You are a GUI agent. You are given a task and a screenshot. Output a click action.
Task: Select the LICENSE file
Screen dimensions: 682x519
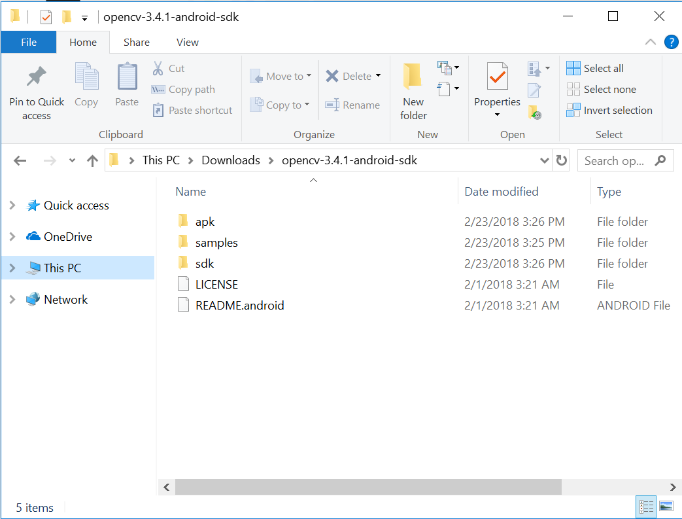click(x=216, y=284)
